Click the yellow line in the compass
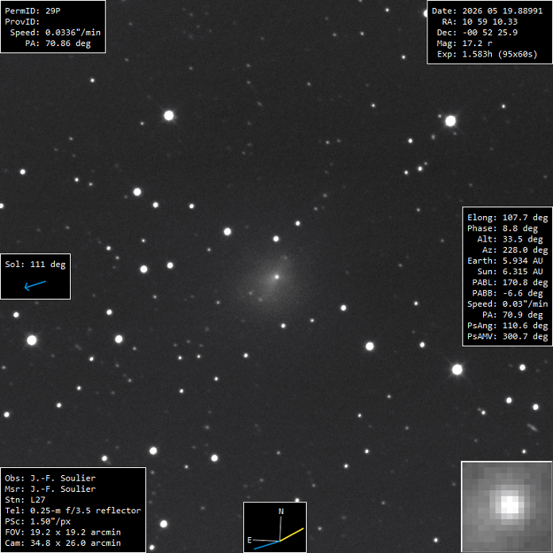The width and height of the screenshot is (553, 553). [x=292, y=535]
